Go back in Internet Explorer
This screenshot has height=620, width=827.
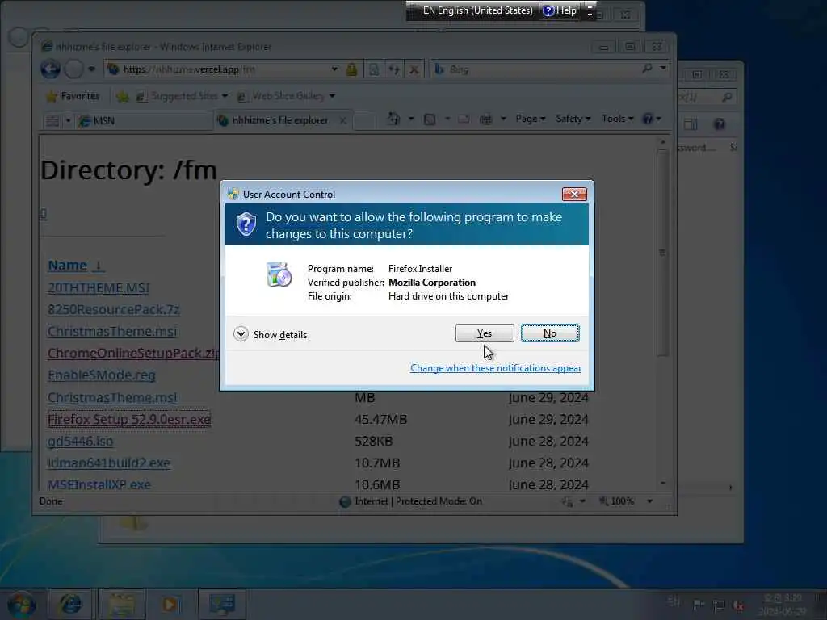tap(51, 69)
